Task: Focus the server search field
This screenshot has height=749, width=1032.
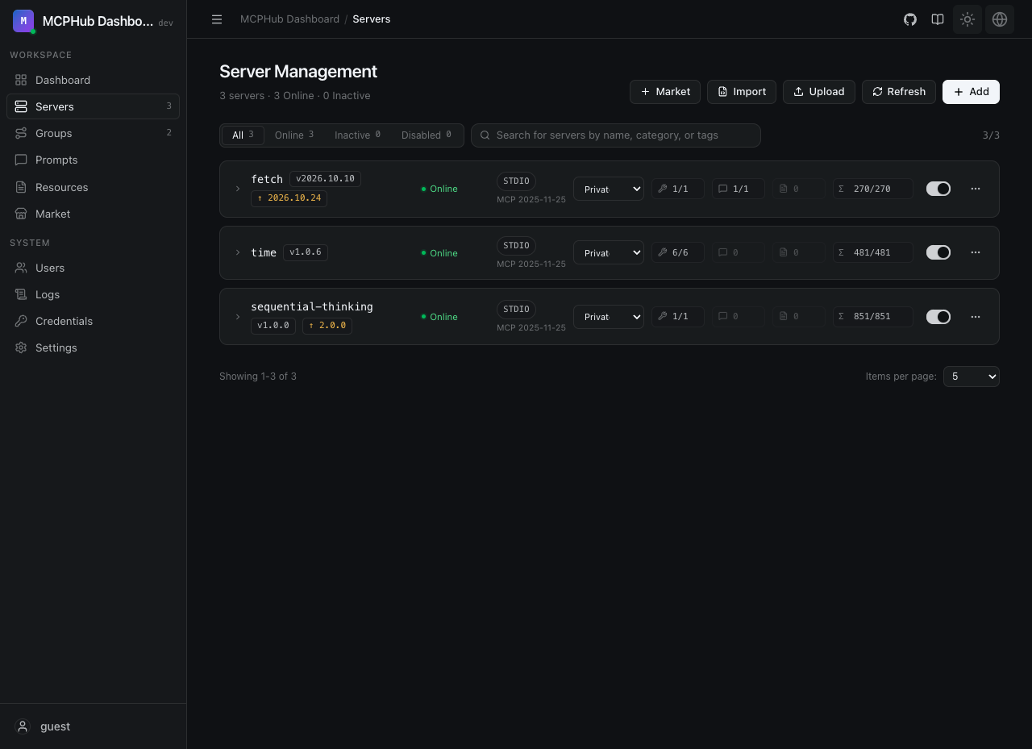Action: 616,135
